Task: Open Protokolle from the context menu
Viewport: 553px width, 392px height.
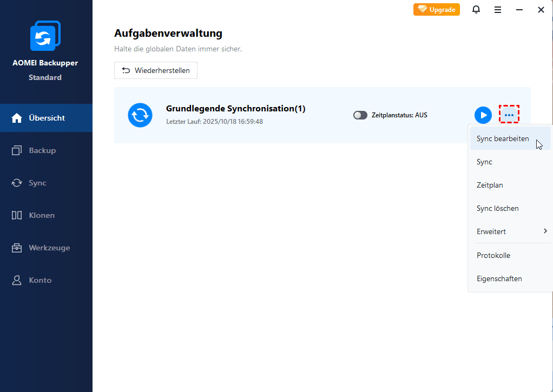Action: pyautogui.click(x=510, y=255)
